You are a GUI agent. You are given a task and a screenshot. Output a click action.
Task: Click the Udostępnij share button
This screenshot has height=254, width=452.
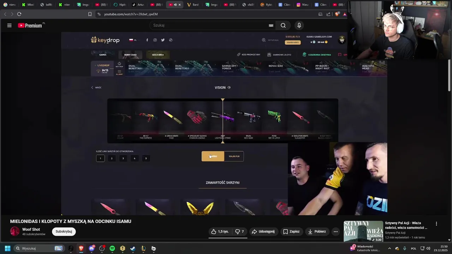click(263, 231)
